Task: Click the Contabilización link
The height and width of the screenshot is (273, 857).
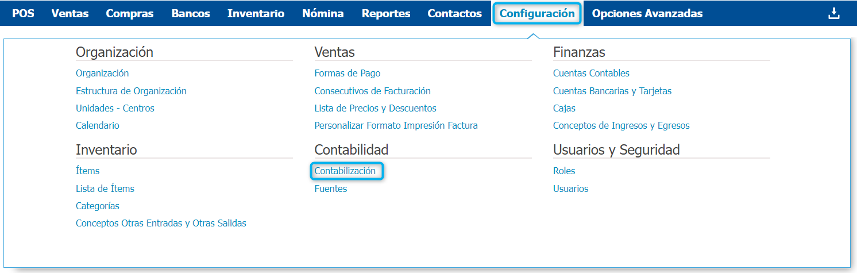Action: 345,171
